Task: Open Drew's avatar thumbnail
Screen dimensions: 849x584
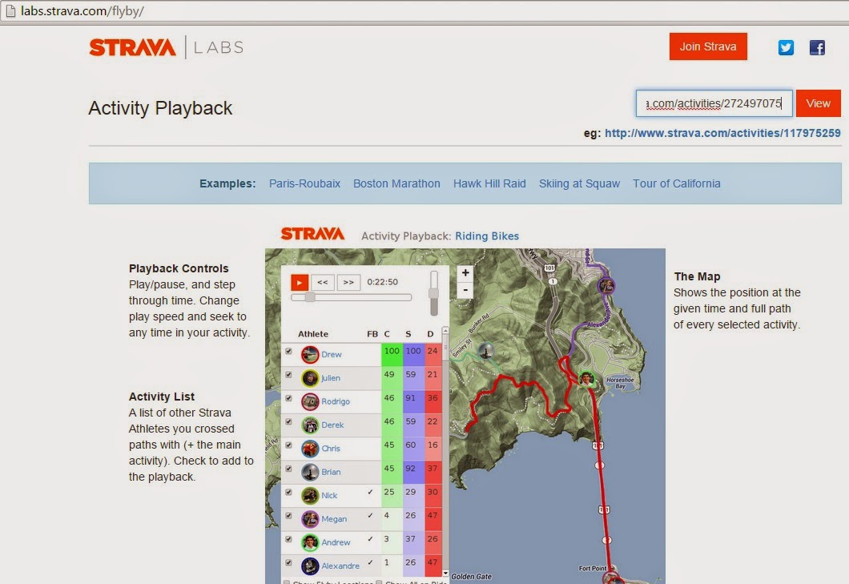Action: tap(310, 353)
